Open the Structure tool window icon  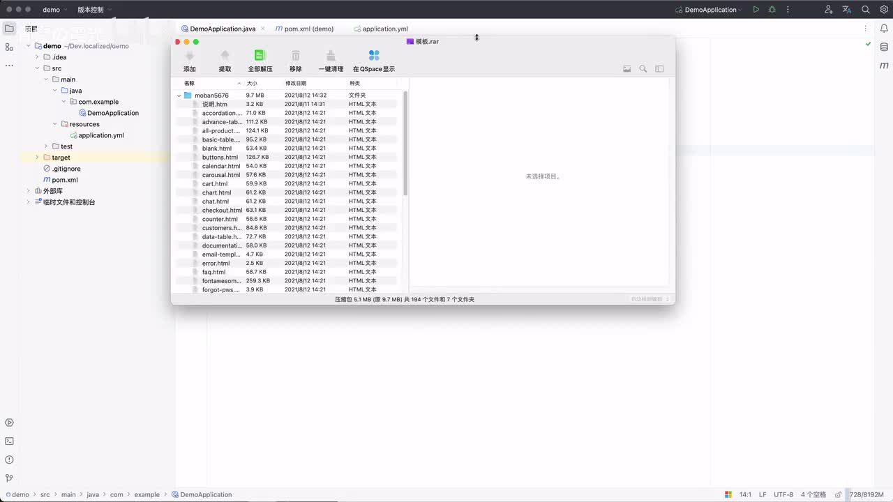tap(9, 47)
